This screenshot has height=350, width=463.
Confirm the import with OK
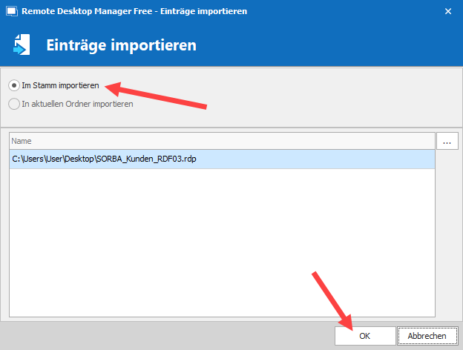pyautogui.click(x=364, y=336)
